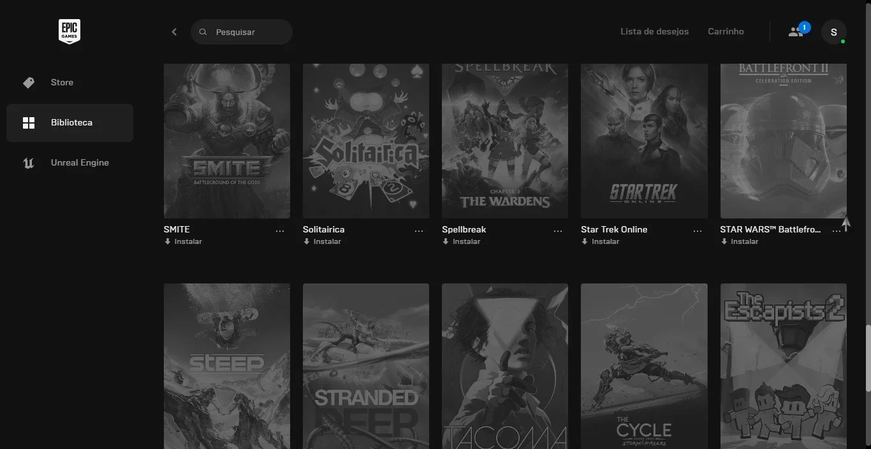Open the Steep cover art
Image resolution: width=871 pixels, height=449 pixels.
[227, 366]
